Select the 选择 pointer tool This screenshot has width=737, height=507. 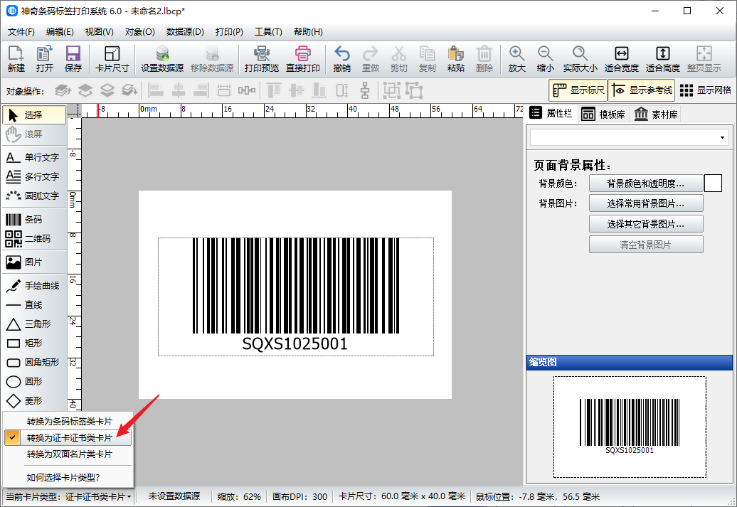click(34, 114)
